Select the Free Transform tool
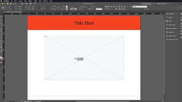Viewport: 182px width, 102px height. coord(1,40)
